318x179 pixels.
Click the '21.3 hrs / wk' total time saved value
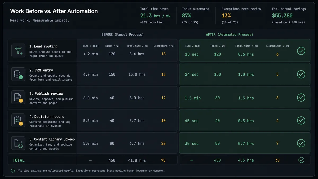155,16
